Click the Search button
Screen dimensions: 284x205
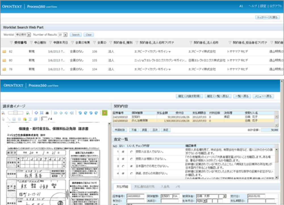pyautogui.click(x=76, y=35)
